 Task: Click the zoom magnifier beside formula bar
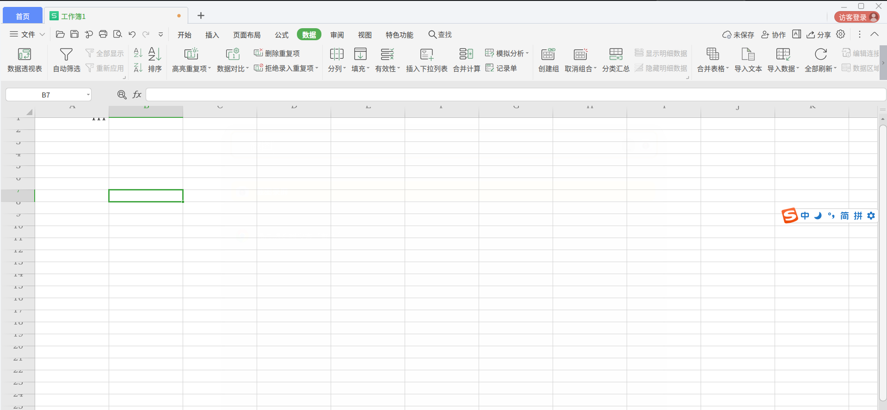coord(122,95)
